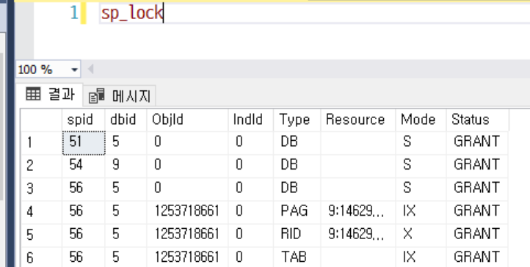Click ObjId 1253718661 in the PAG row
The width and height of the screenshot is (530, 267).
point(188,212)
